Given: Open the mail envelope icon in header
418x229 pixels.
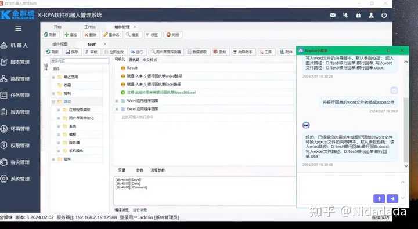Looking at the screenshot, I should [333, 15].
